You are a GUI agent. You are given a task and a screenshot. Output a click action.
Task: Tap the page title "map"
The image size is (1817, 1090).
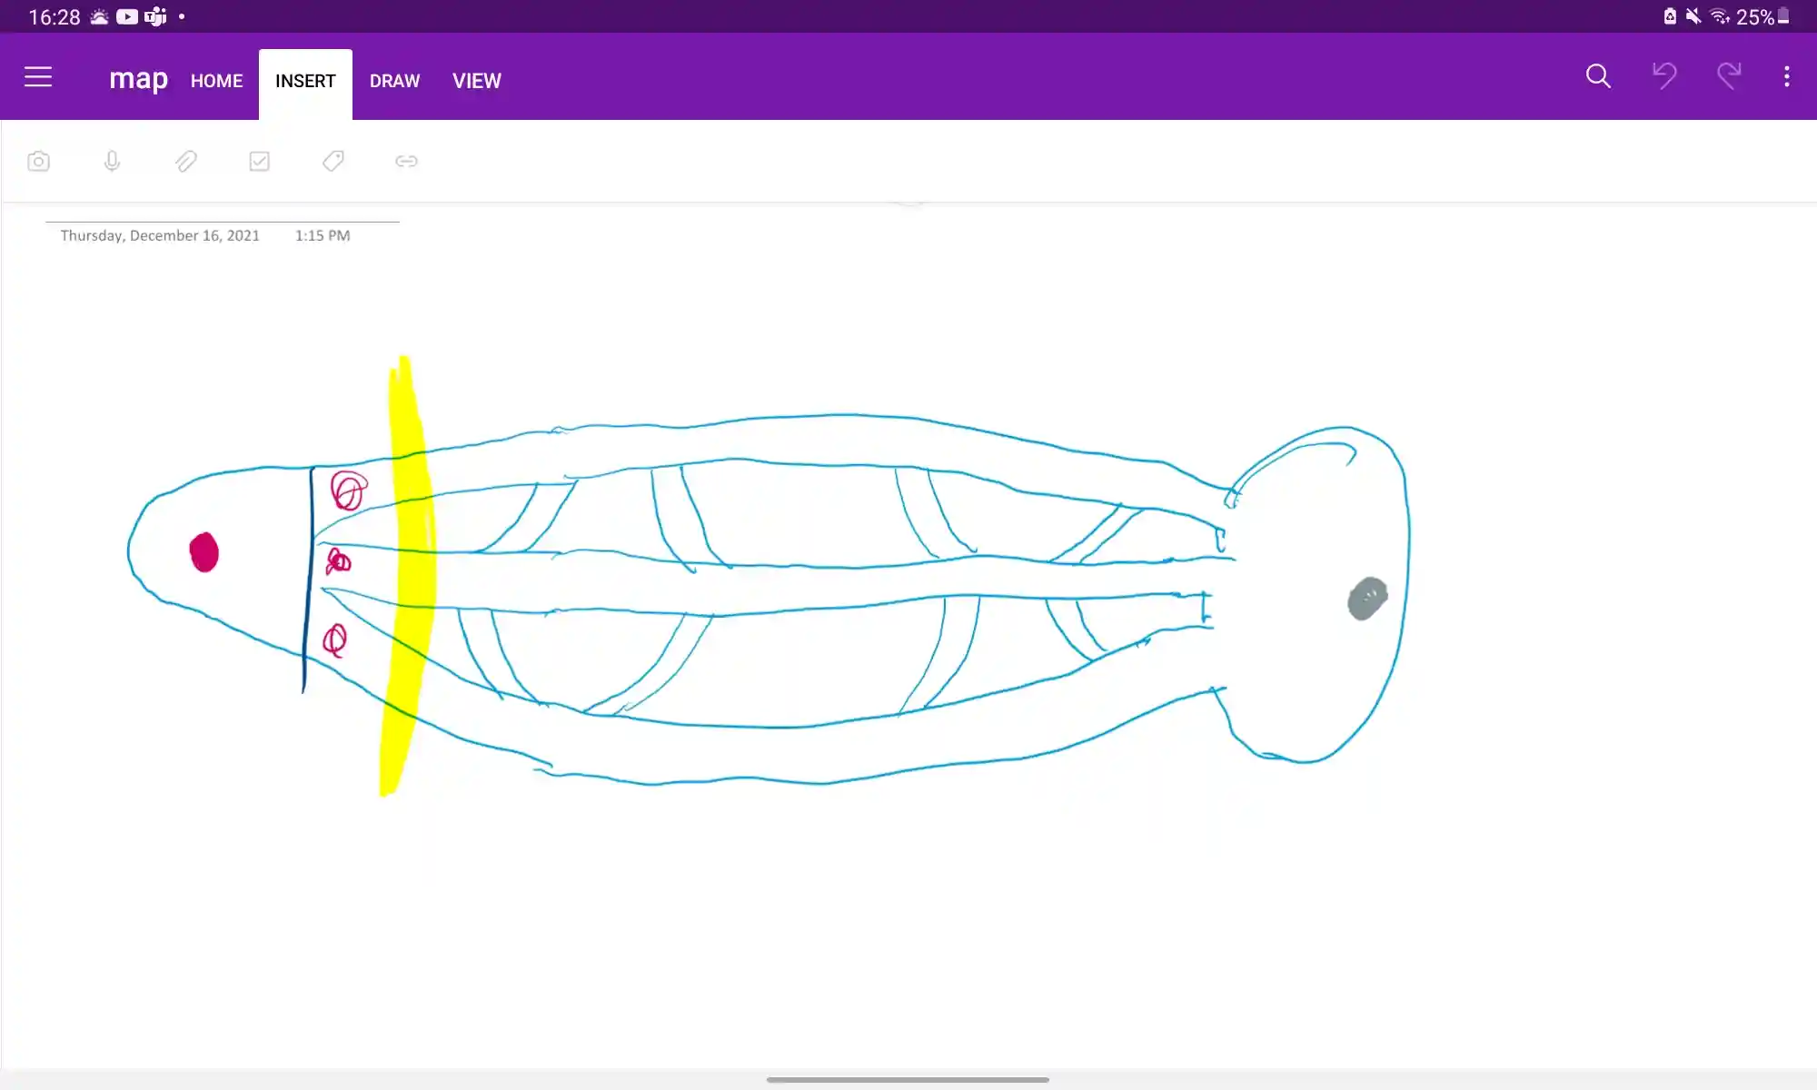[138, 80]
